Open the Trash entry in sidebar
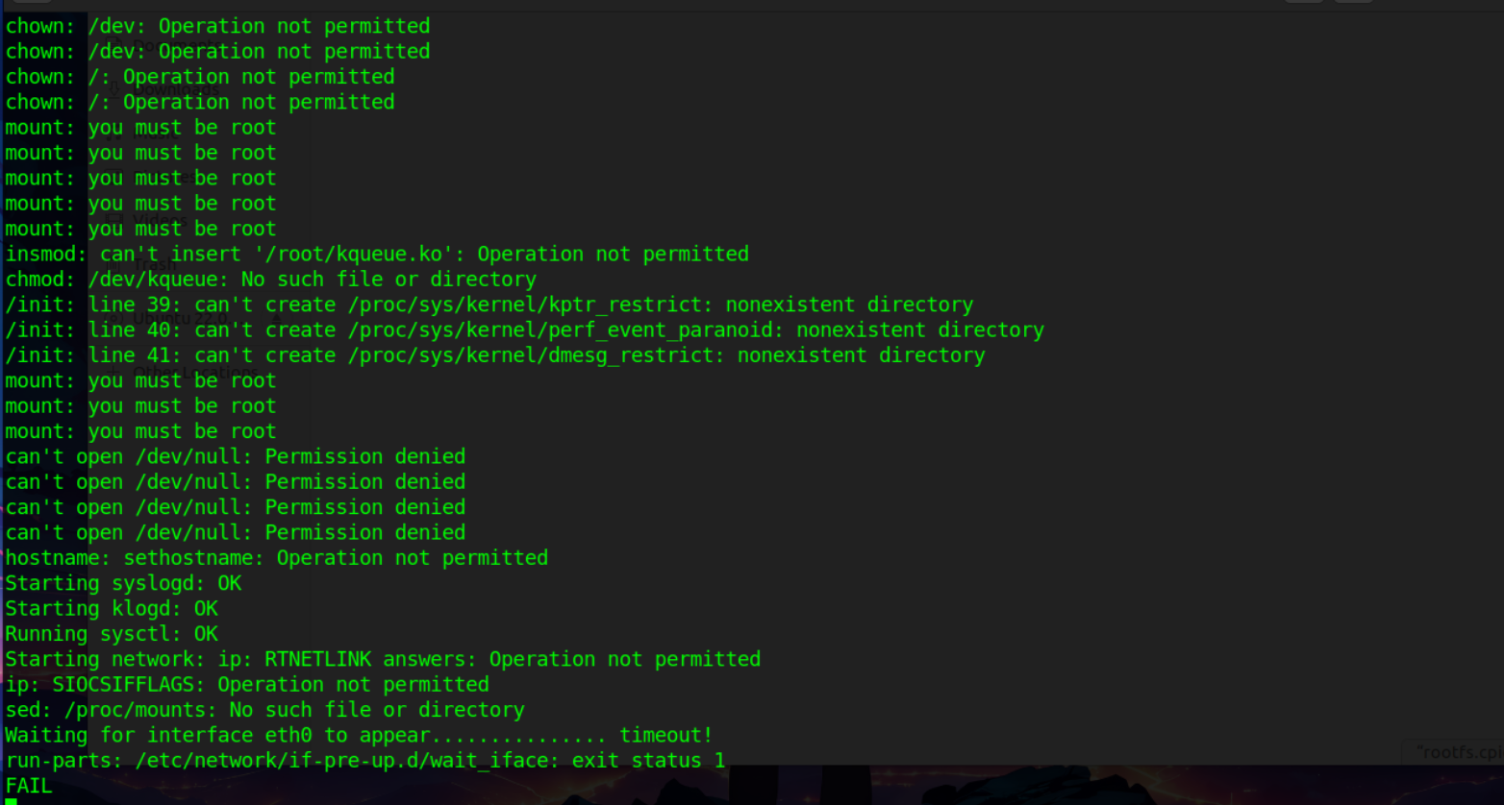The width and height of the screenshot is (1504, 805). click(154, 264)
